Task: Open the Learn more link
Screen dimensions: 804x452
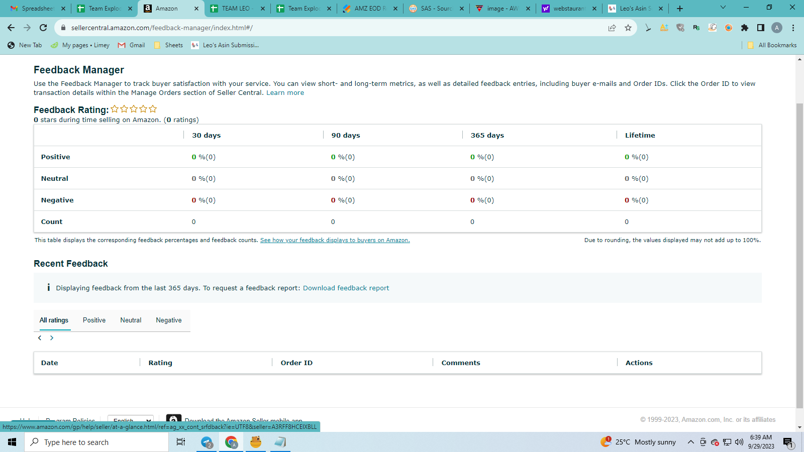Action: tap(285, 93)
